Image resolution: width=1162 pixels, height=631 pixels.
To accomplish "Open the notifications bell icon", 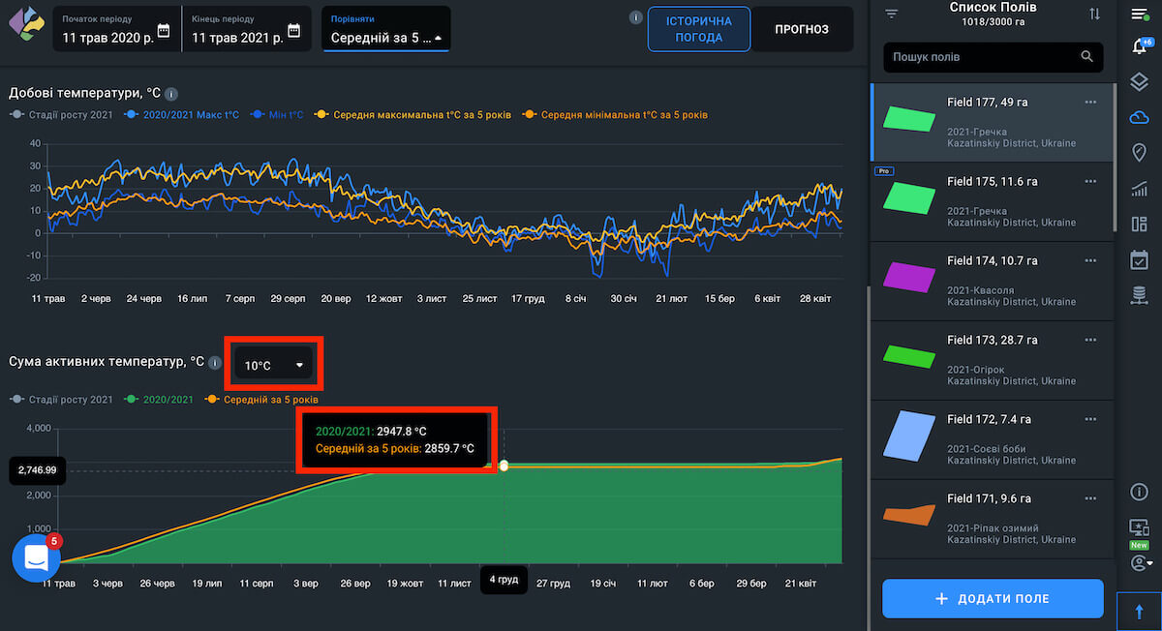I will 1139,46.
